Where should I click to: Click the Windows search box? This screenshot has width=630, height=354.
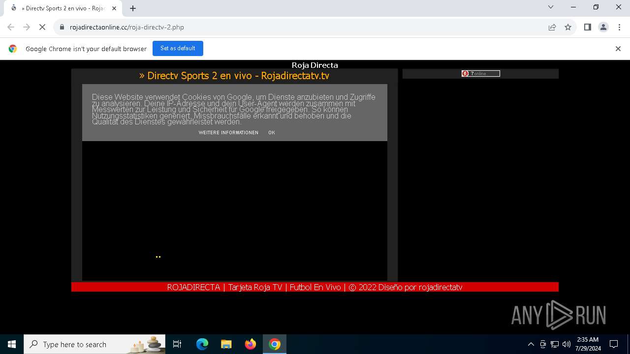point(95,344)
